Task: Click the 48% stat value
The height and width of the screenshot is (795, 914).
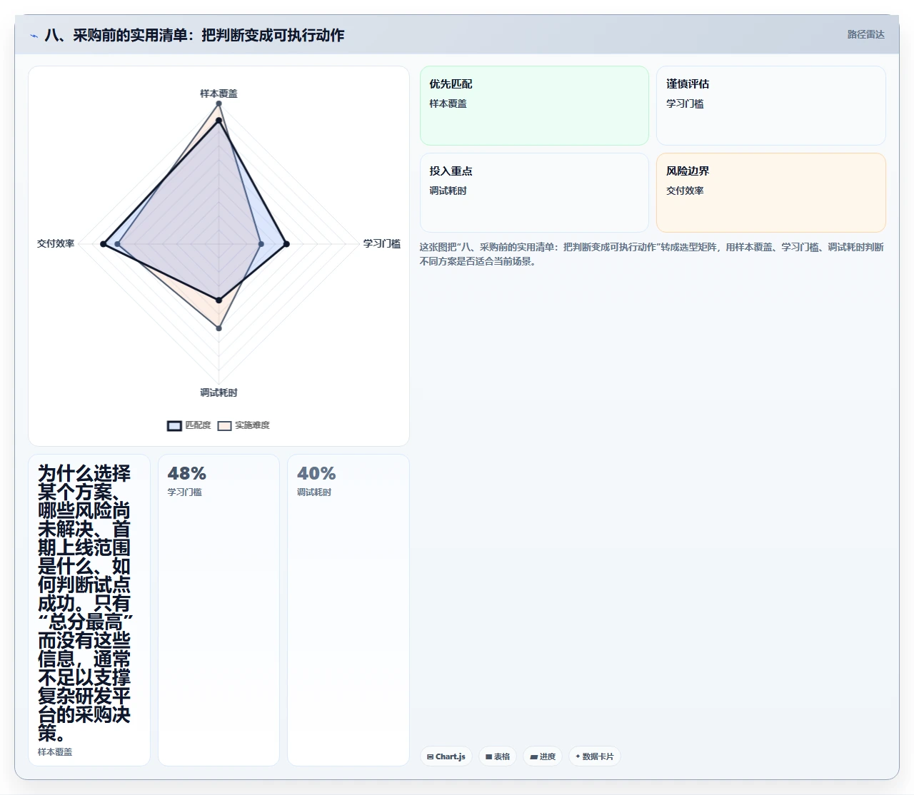Action: (x=186, y=473)
